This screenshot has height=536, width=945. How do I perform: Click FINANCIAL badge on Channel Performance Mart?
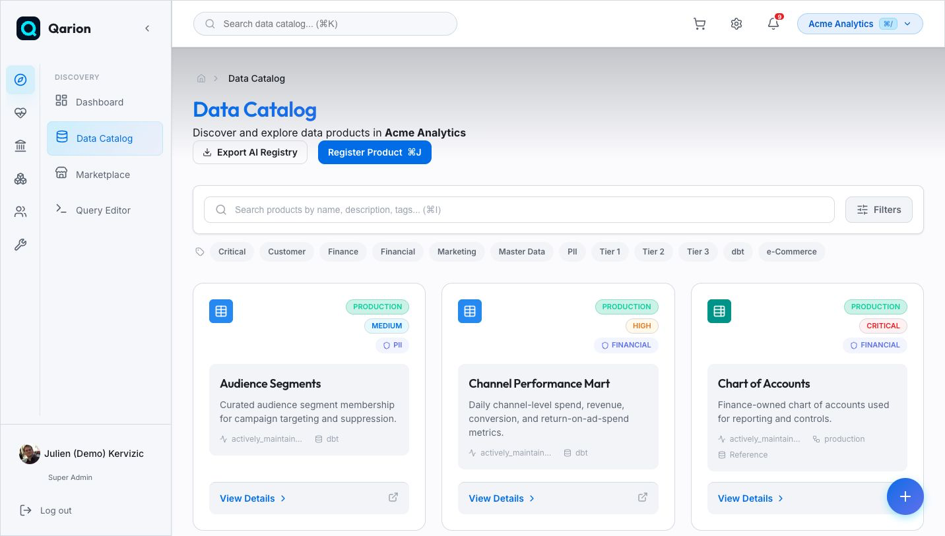(x=626, y=345)
